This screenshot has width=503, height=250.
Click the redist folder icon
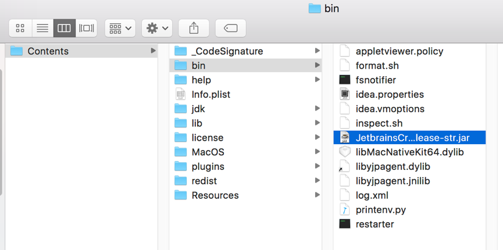pos(181,181)
